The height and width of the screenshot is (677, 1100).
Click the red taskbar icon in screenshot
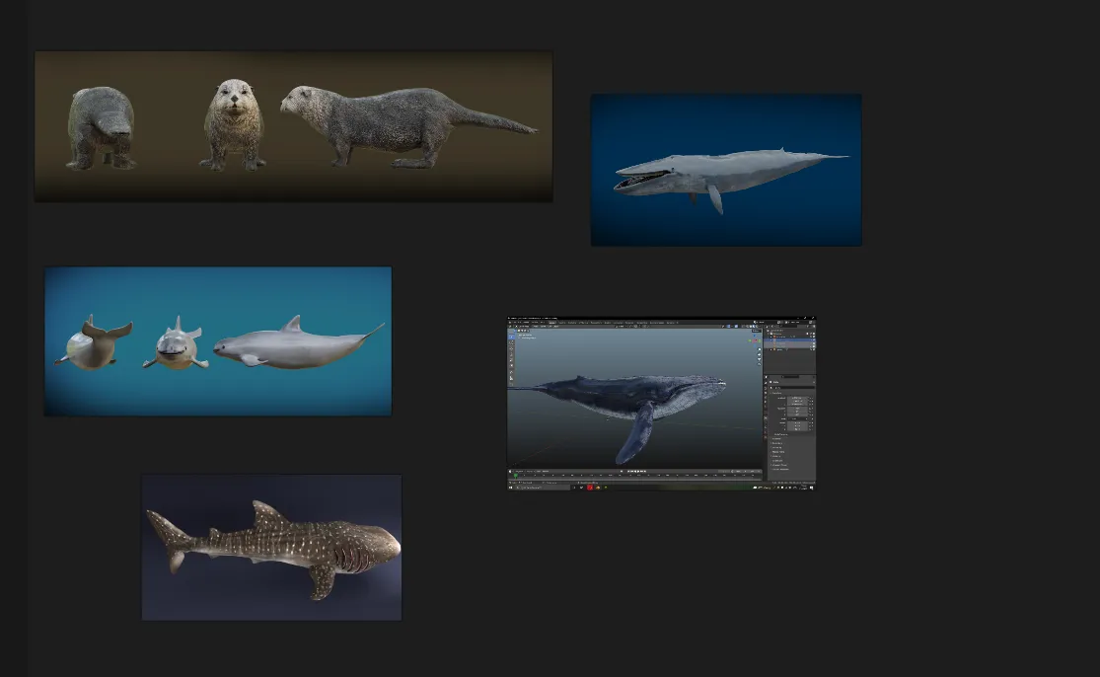coord(590,488)
